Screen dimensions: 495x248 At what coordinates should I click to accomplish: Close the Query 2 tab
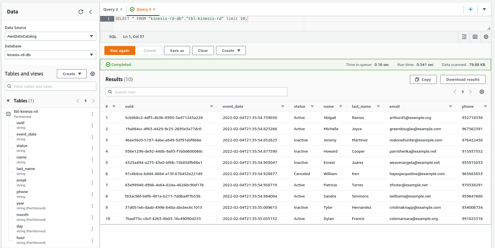pos(121,9)
